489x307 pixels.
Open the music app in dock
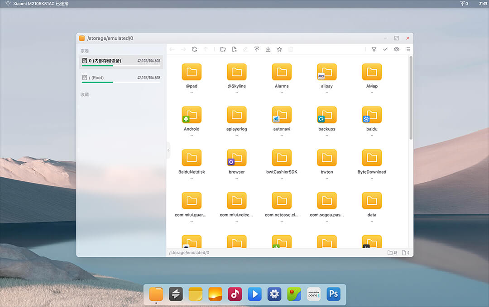235,294
